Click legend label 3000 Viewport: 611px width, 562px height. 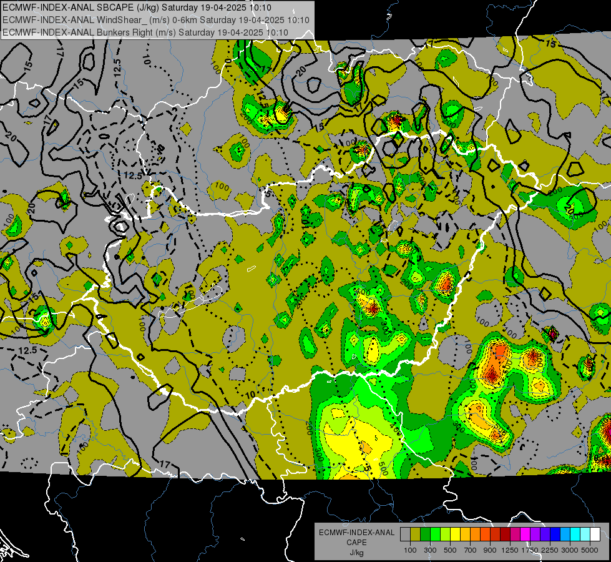tap(570, 550)
